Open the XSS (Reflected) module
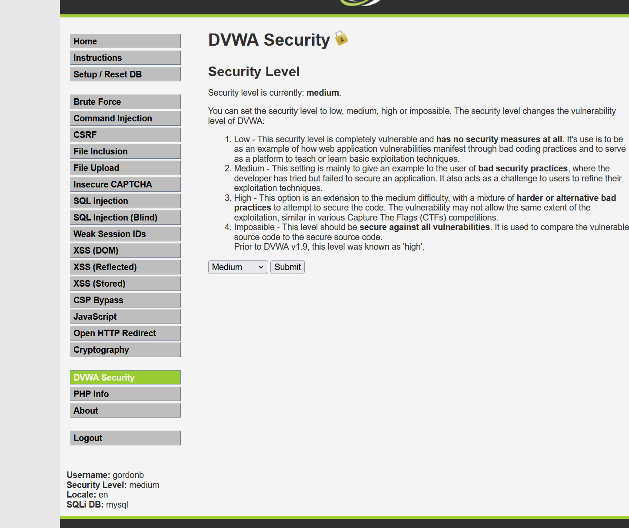Viewport: 629px width, 528px height. tap(125, 267)
